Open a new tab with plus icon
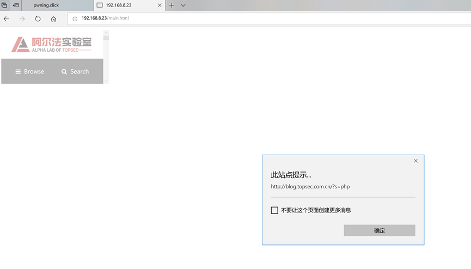This screenshot has height=269, width=471. 172,5
